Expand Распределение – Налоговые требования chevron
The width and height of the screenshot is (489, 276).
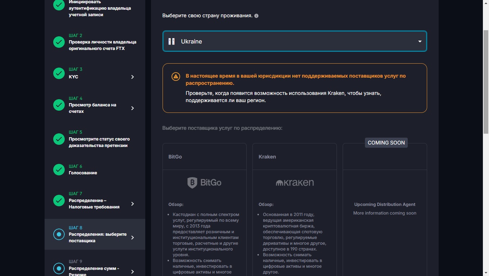(x=132, y=204)
